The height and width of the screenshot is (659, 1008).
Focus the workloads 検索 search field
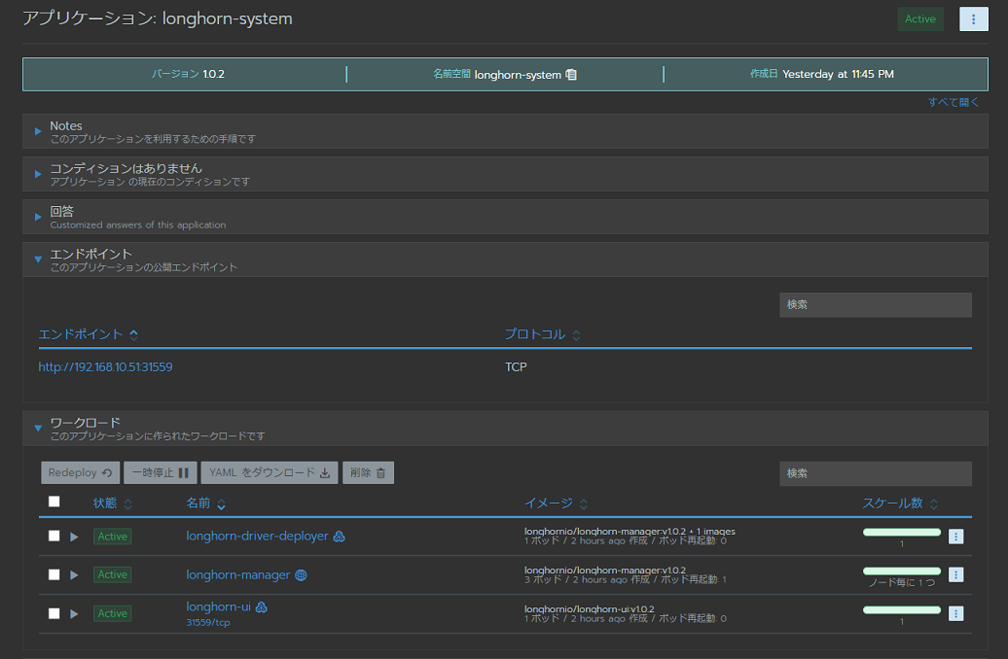click(x=876, y=473)
